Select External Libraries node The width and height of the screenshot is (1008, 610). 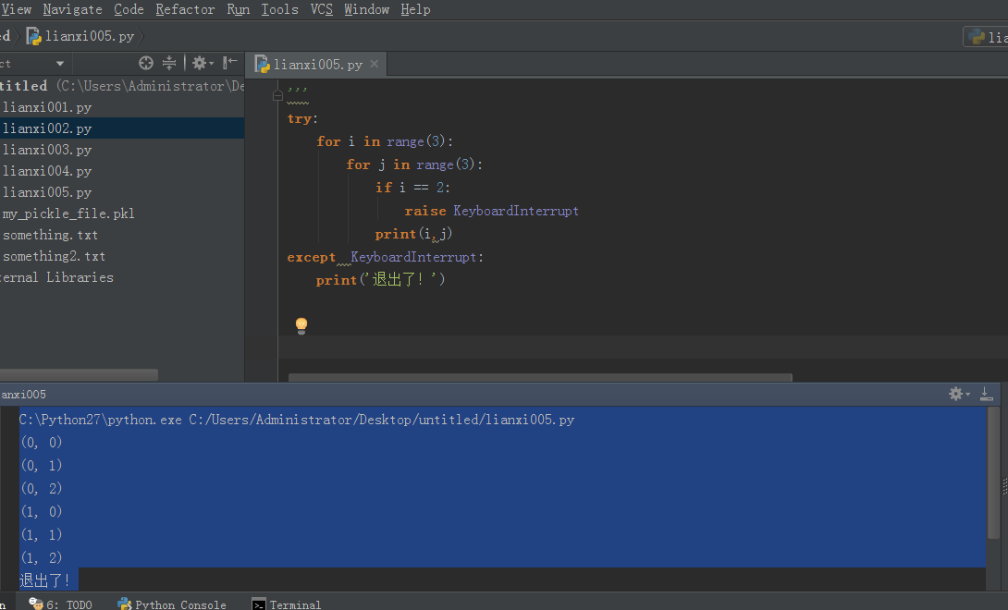(56, 277)
